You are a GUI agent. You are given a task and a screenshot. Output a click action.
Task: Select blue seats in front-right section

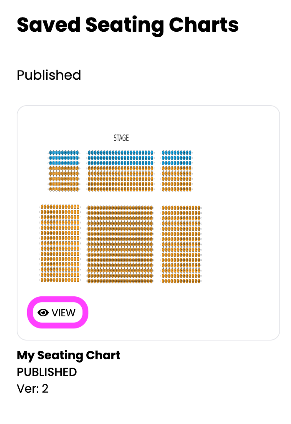[177, 158]
